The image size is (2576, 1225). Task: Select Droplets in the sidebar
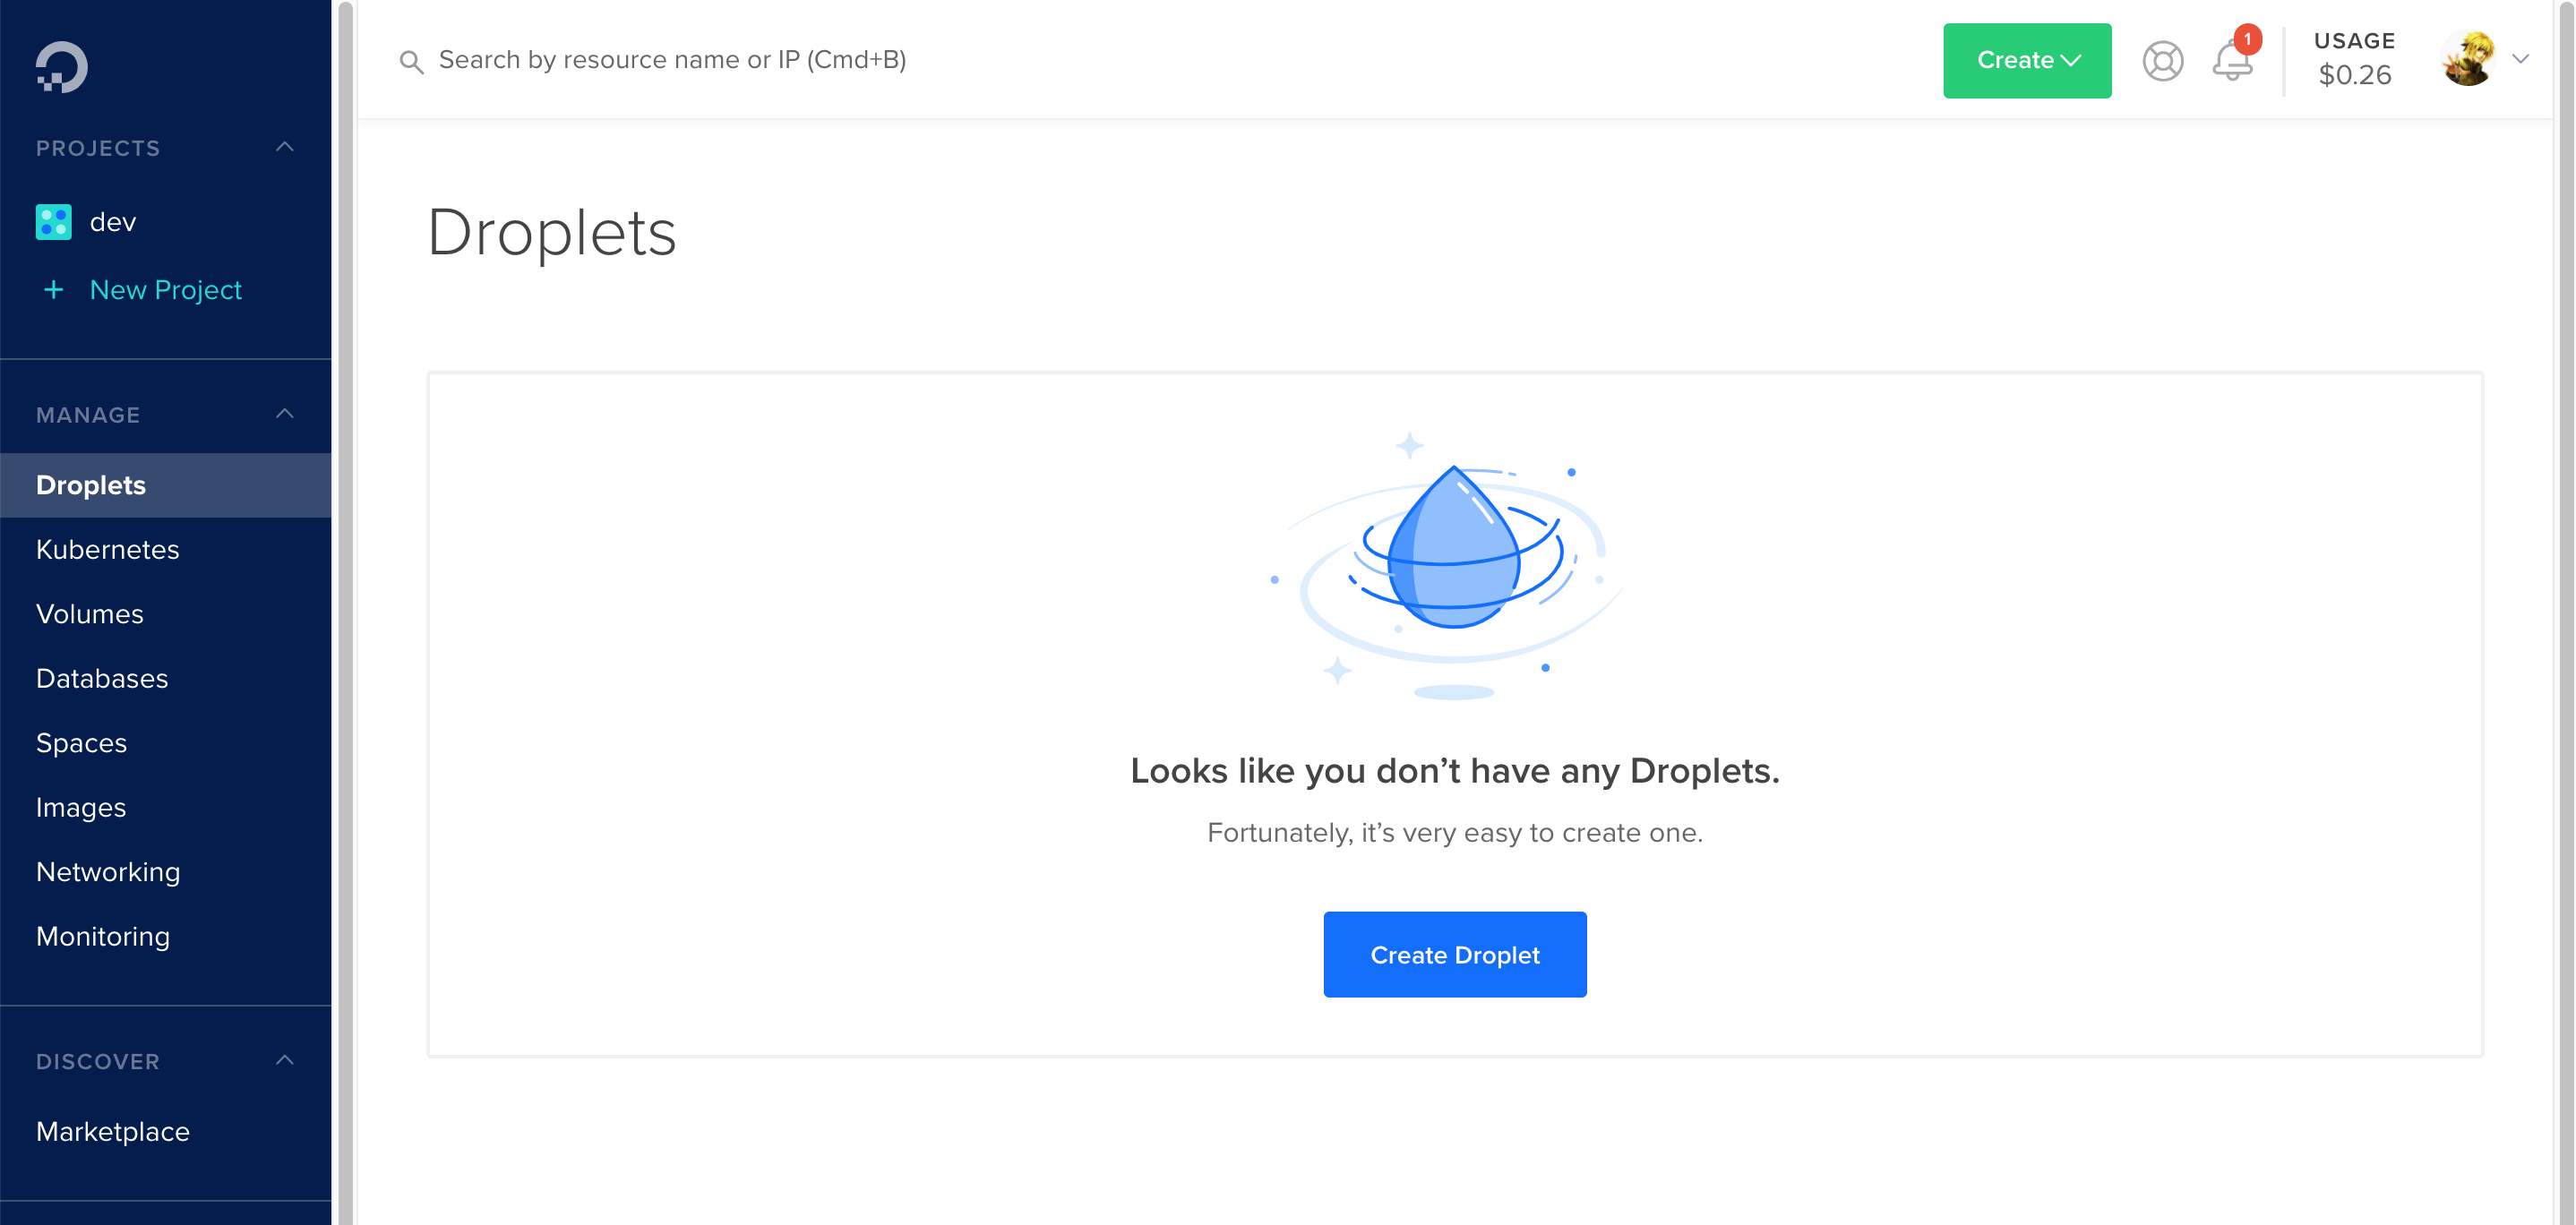pos(166,485)
